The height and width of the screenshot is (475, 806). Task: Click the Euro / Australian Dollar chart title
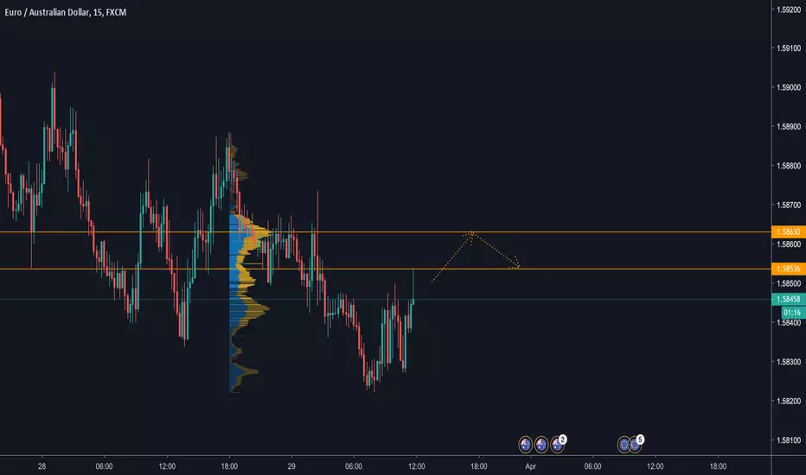point(65,12)
